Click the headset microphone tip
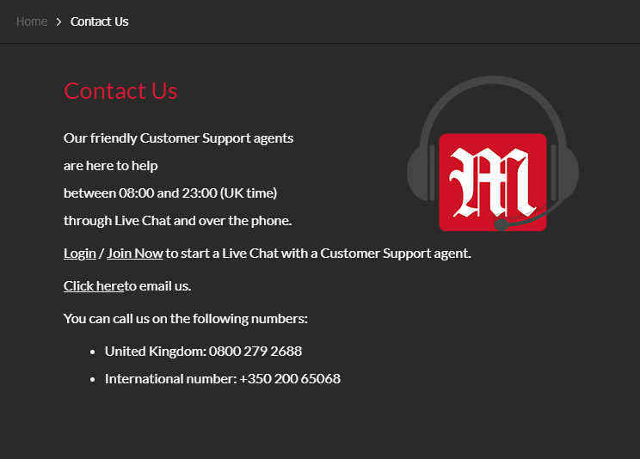 click(502, 225)
